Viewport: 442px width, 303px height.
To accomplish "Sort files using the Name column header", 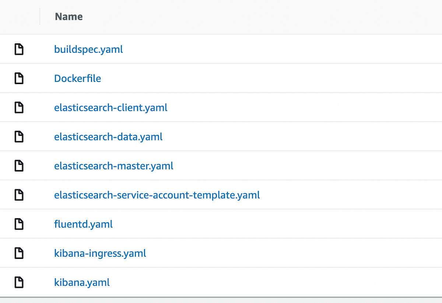I will pyautogui.click(x=69, y=16).
